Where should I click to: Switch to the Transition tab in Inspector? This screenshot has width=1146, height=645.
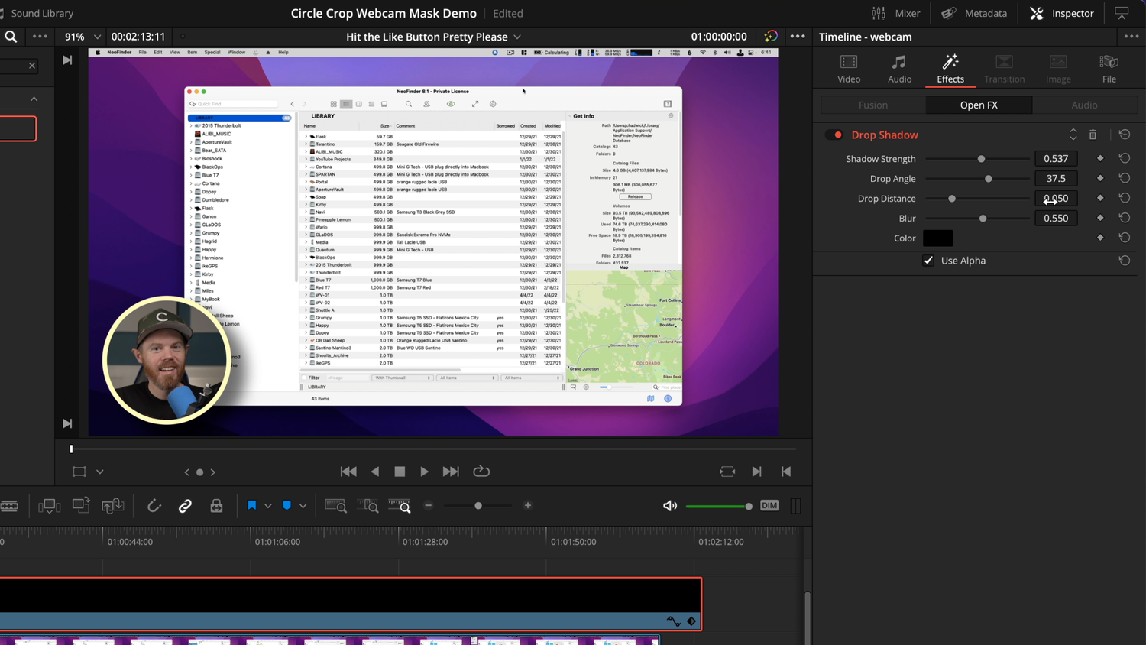coord(1004,69)
